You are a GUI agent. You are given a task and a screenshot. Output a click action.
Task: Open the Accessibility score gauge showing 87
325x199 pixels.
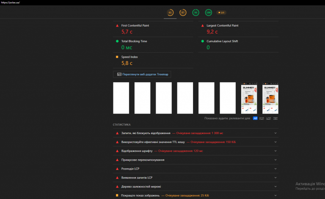click(183, 13)
